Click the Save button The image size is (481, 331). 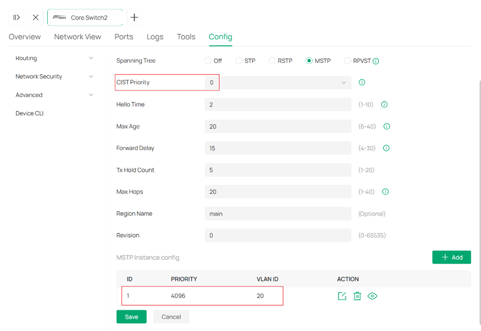pos(131,317)
